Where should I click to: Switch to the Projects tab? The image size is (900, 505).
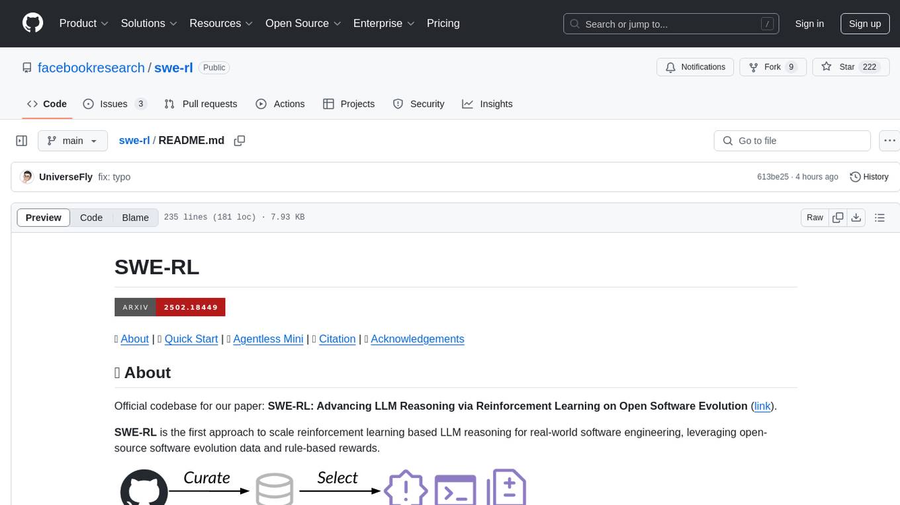[349, 104]
